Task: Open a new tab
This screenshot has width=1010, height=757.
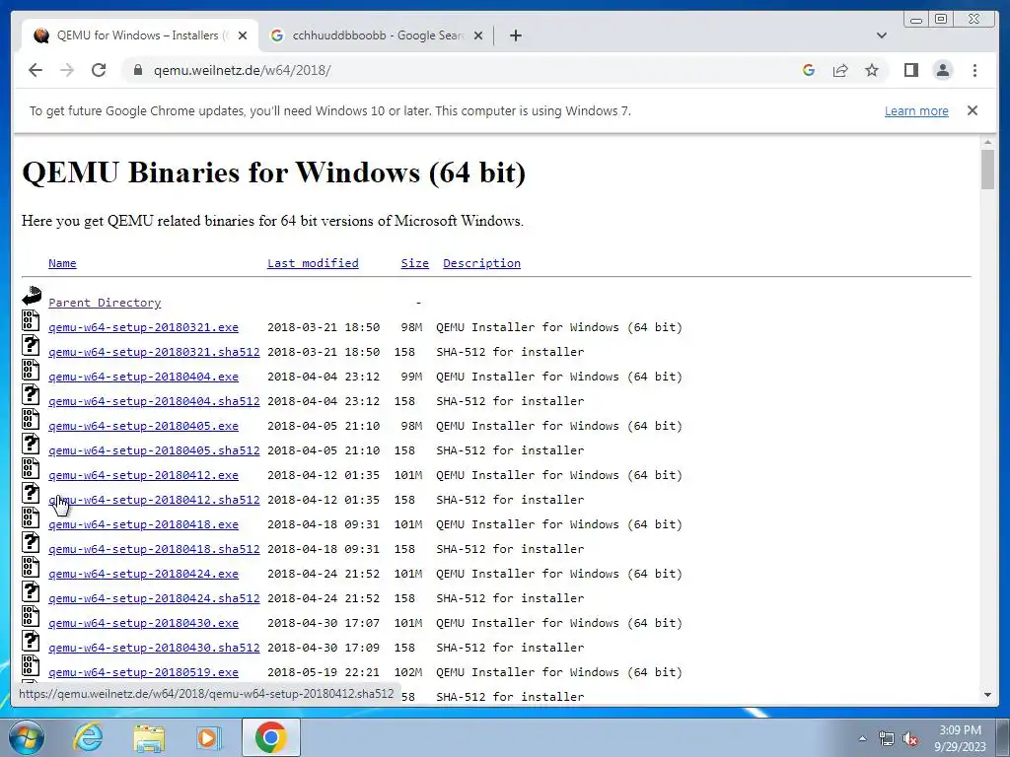Action: [x=515, y=35]
